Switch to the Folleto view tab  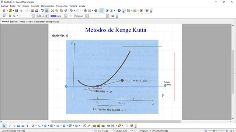click(x=29, y=22)
